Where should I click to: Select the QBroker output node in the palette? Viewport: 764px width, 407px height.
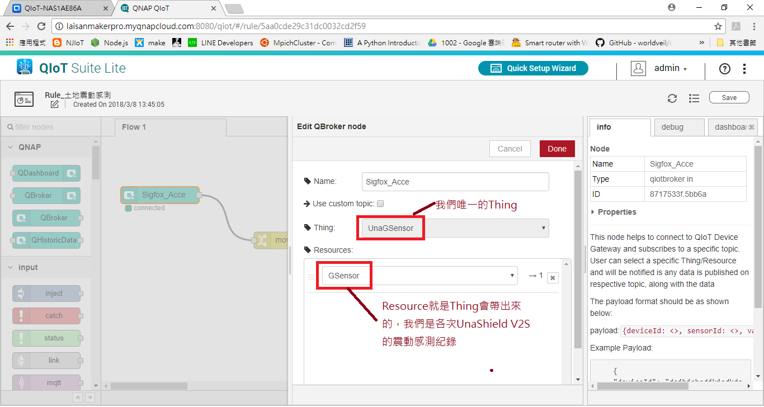coord(46,196)
